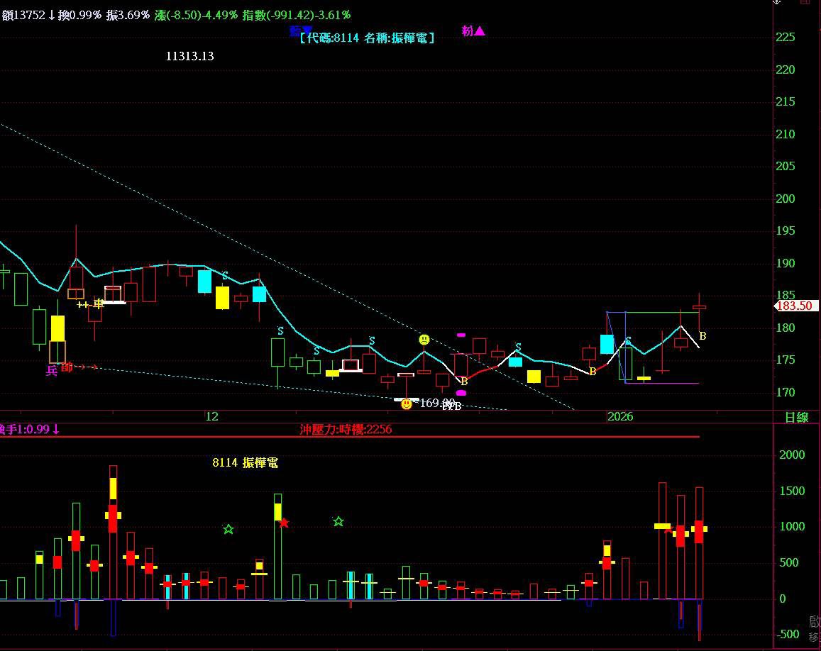Click the red star on the volume chart
The width and height of the screenshot is (821, 651).
[x=284, y=523]
